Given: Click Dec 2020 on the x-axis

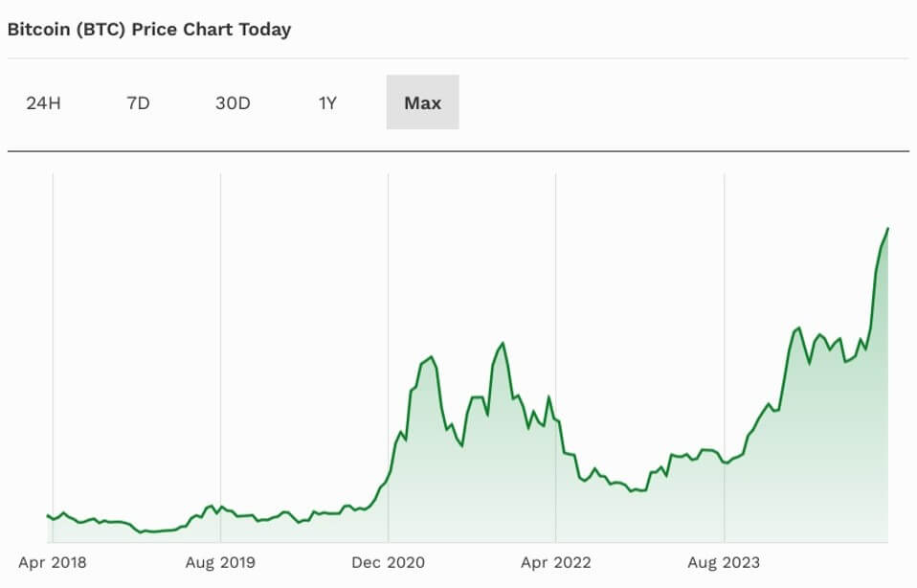Looking at the screenshot, I should pyautogui.click(x=388, y=563).
